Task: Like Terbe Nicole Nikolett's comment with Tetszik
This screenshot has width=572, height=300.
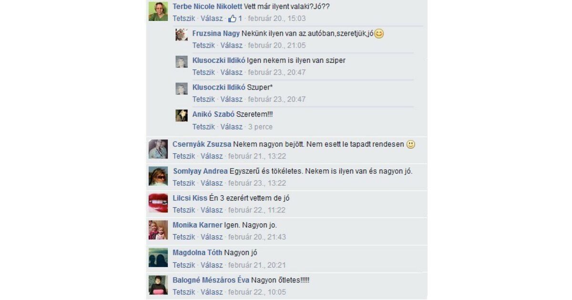Action: [x=184, y=19]
